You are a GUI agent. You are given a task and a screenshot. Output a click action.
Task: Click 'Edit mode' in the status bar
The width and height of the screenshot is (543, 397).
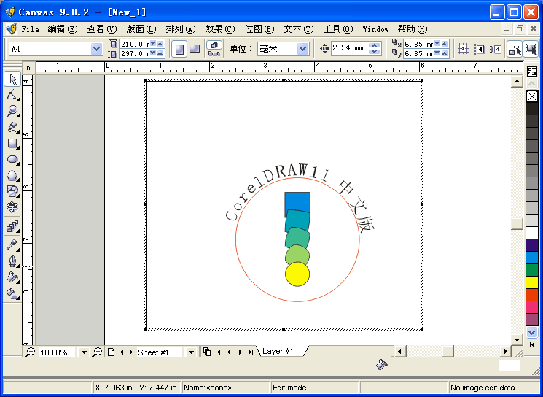point(289,388)
